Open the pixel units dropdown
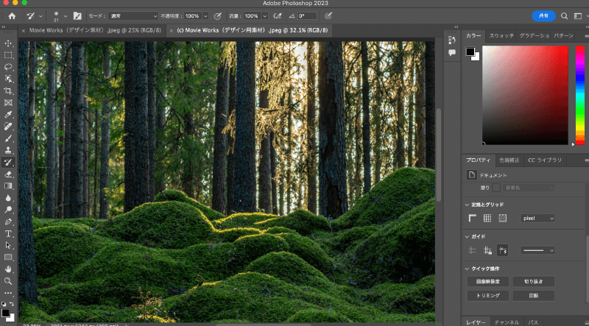The image size is (589, 326). coord(537,219)
